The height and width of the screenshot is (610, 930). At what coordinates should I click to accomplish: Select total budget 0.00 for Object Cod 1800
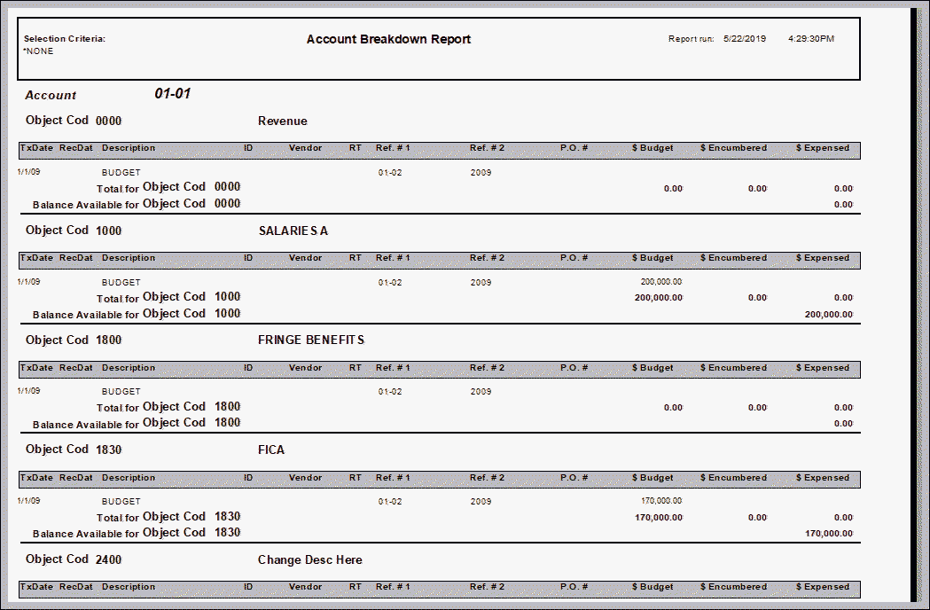tap(673, 408)
